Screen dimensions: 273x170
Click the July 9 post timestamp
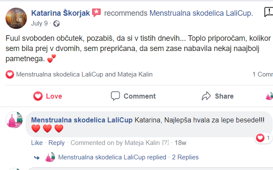[40, 23]
